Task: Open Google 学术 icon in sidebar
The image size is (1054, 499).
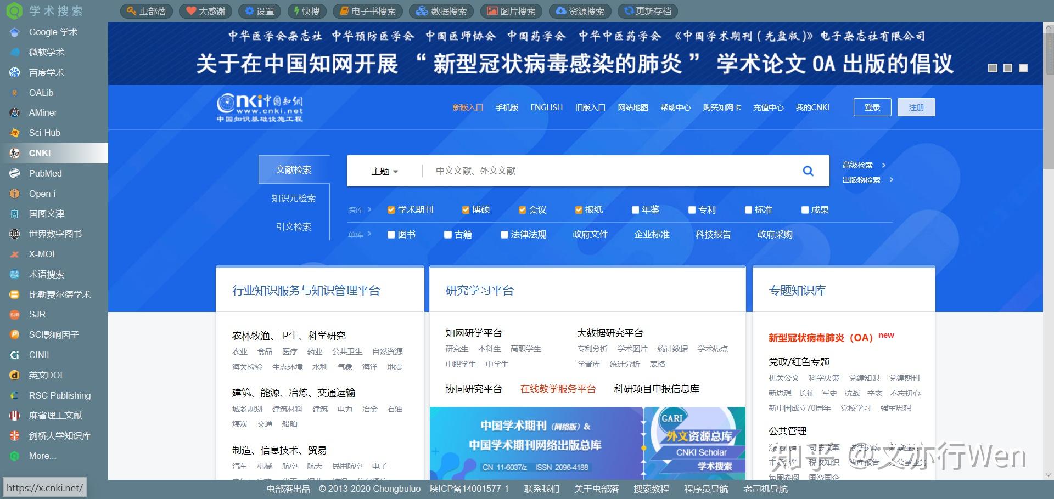Action: pos(15,32)
